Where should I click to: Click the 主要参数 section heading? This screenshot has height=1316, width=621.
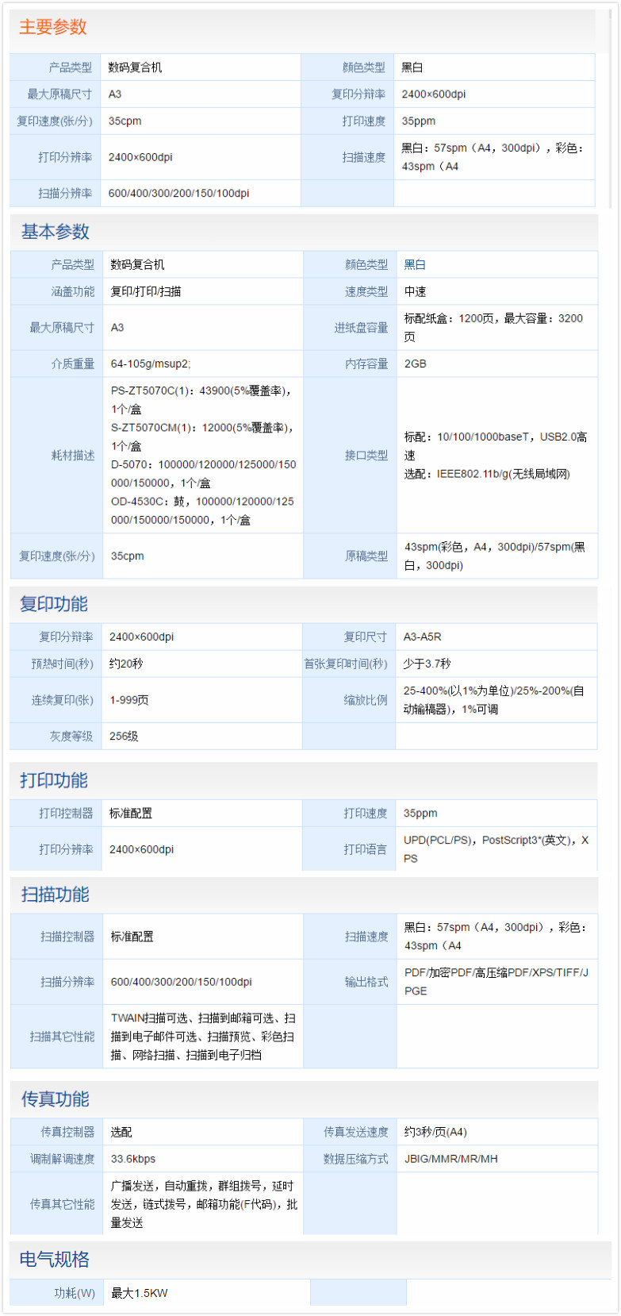pyautogui.click(x=53, y=27)
